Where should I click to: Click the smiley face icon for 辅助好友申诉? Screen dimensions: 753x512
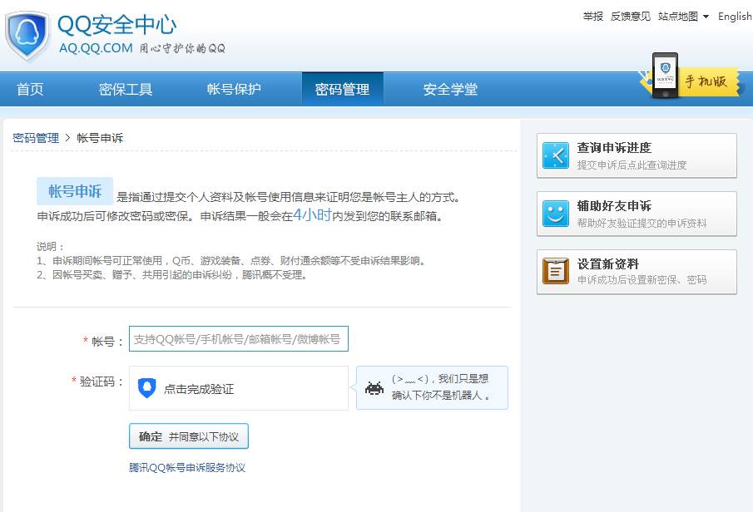pos(556,213)
